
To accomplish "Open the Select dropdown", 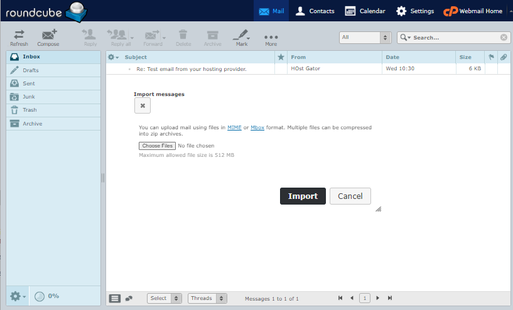I will tap(165, 298).
